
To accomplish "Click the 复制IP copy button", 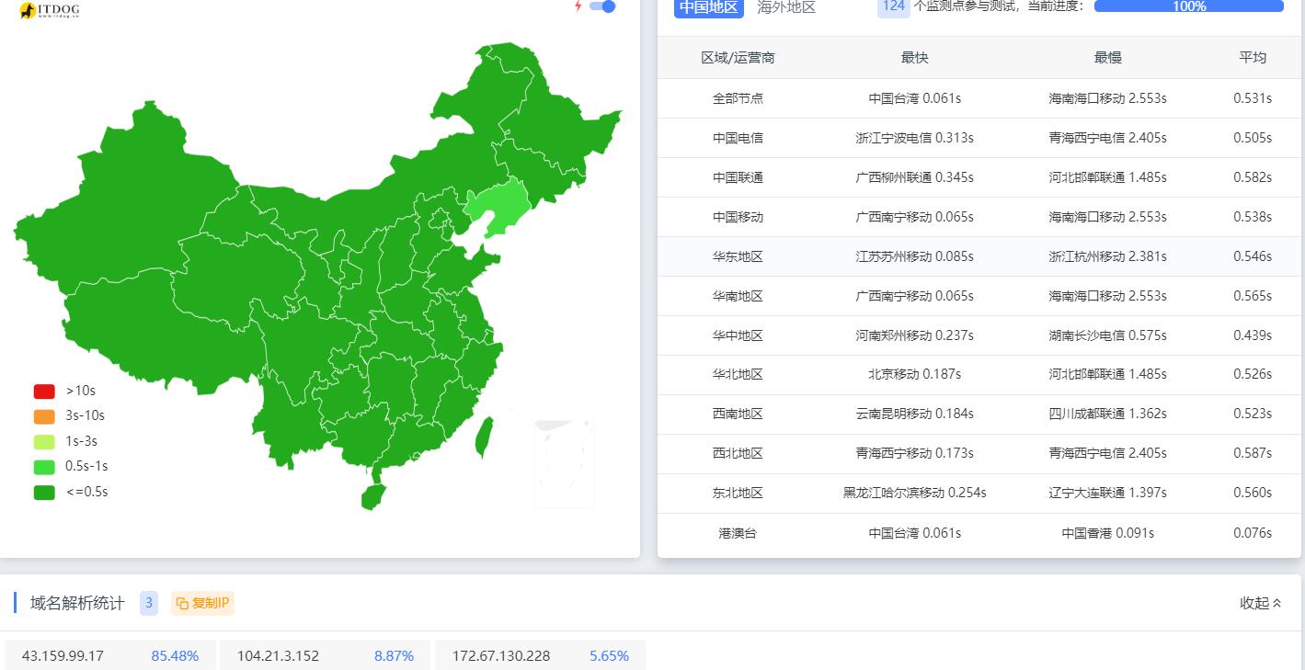I will point(203,603).
